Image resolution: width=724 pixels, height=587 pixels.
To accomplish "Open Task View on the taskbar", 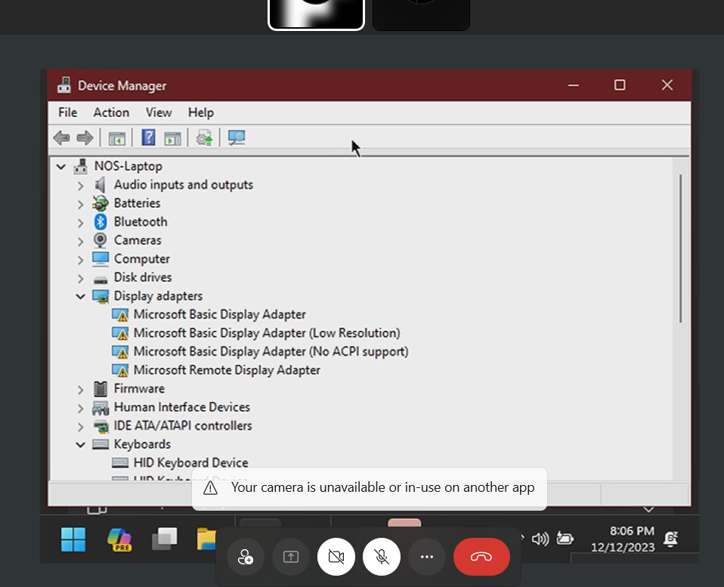I will click(165, 539).
